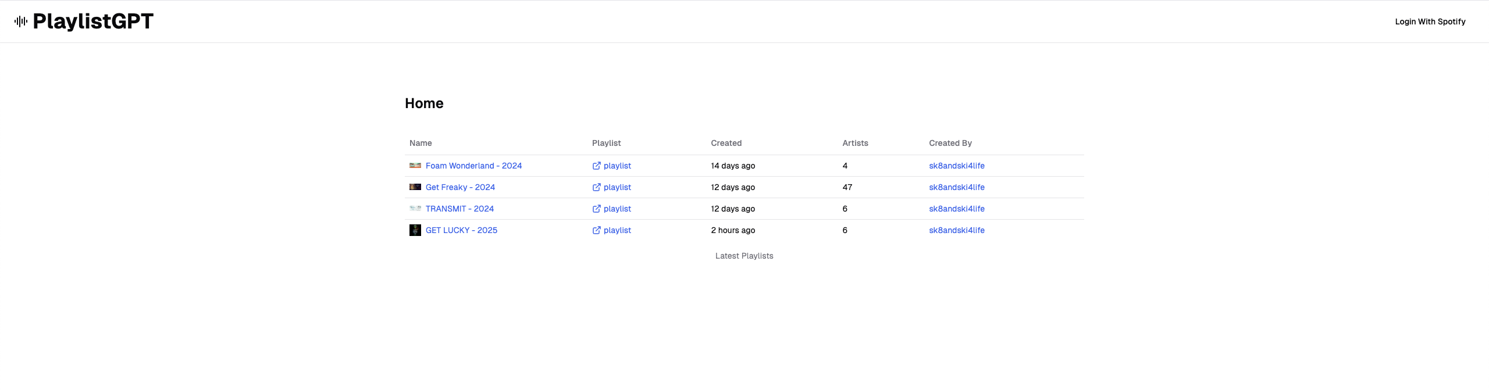Screen dimensions: 1489x390
Task: Click GET LUCKY cover thumbnail
Action: 415,230
